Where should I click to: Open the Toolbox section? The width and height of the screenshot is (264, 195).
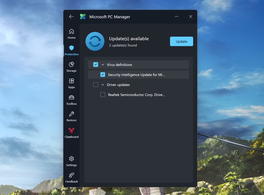71,99
